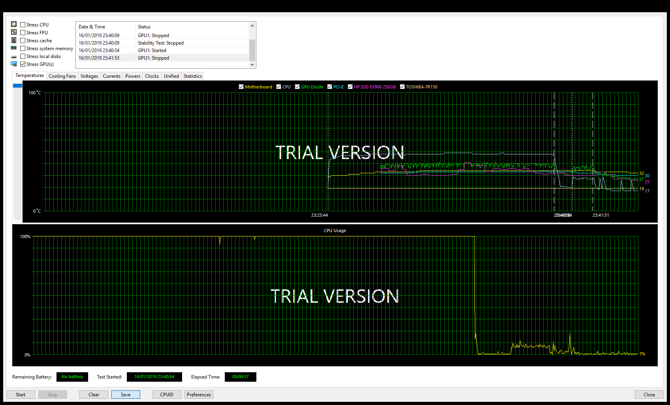The width and height of the screenshot is (670, 405).
Task: Hide the PCI-E temperature line
Action: 330,87
